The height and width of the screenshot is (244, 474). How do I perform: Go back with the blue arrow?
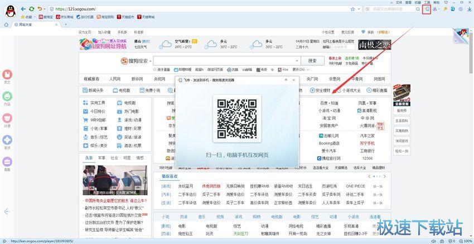pos(23,9)
